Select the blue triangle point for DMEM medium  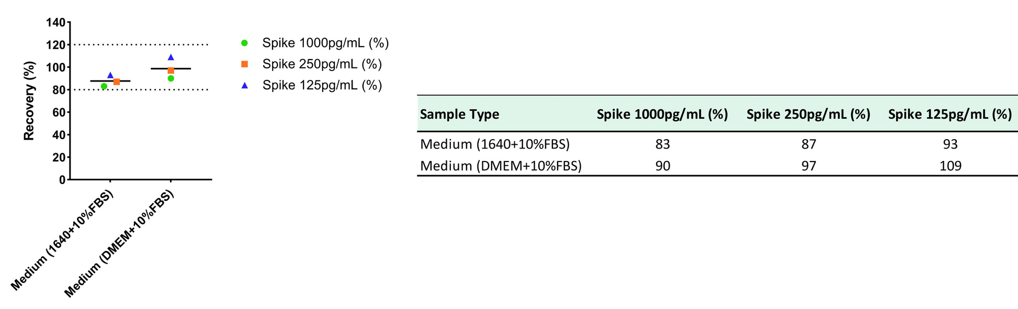(x=171, y=57)
